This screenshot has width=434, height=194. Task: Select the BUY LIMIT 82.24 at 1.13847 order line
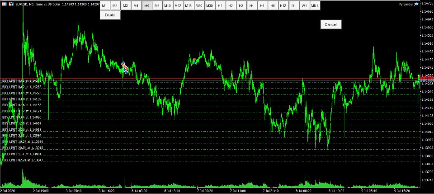pyautogui.click(x=23, y=160)
